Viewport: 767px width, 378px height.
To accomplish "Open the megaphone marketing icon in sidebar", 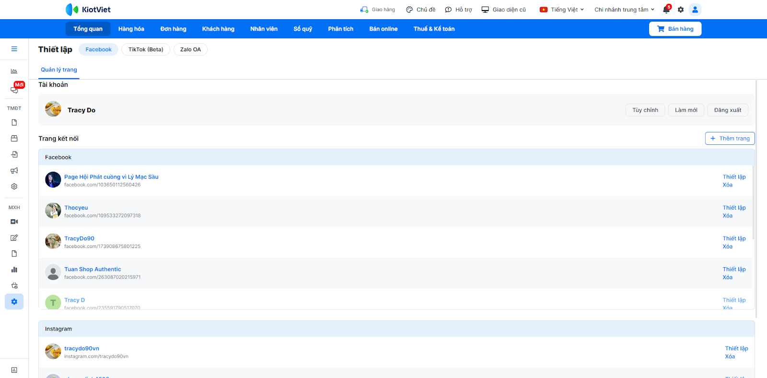I will [x=14, y=170].
